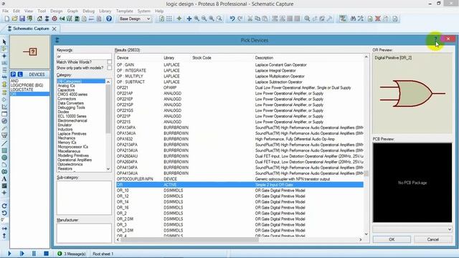Enable Show only parts with models checkbox
The width and height of the screenshot is (459, 258).
(x=109, y=68)
